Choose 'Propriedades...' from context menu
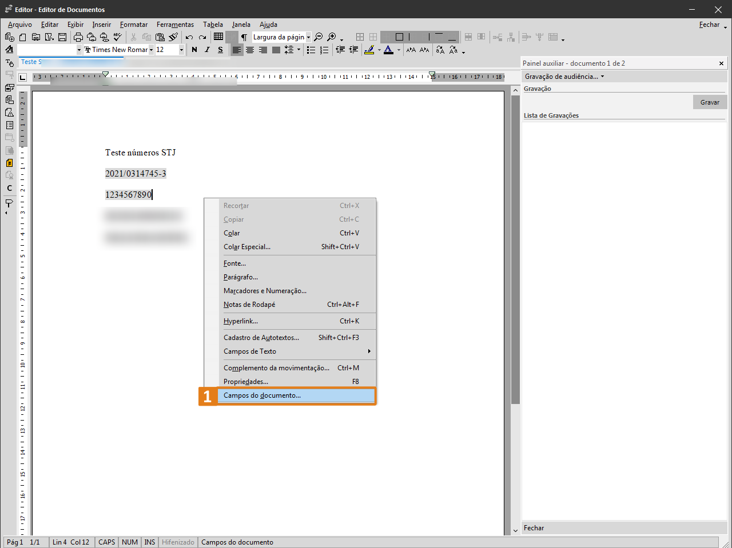This screenshot has height=548, width=732. [296, 382]
